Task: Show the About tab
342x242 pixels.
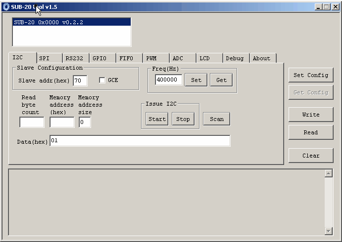Action: coord(261,58)
